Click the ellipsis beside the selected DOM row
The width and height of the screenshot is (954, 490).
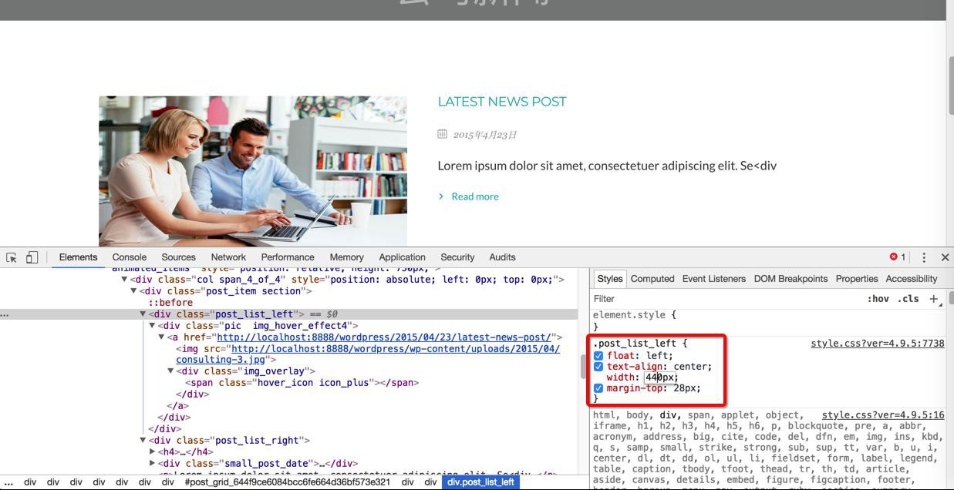click(5, 314)
